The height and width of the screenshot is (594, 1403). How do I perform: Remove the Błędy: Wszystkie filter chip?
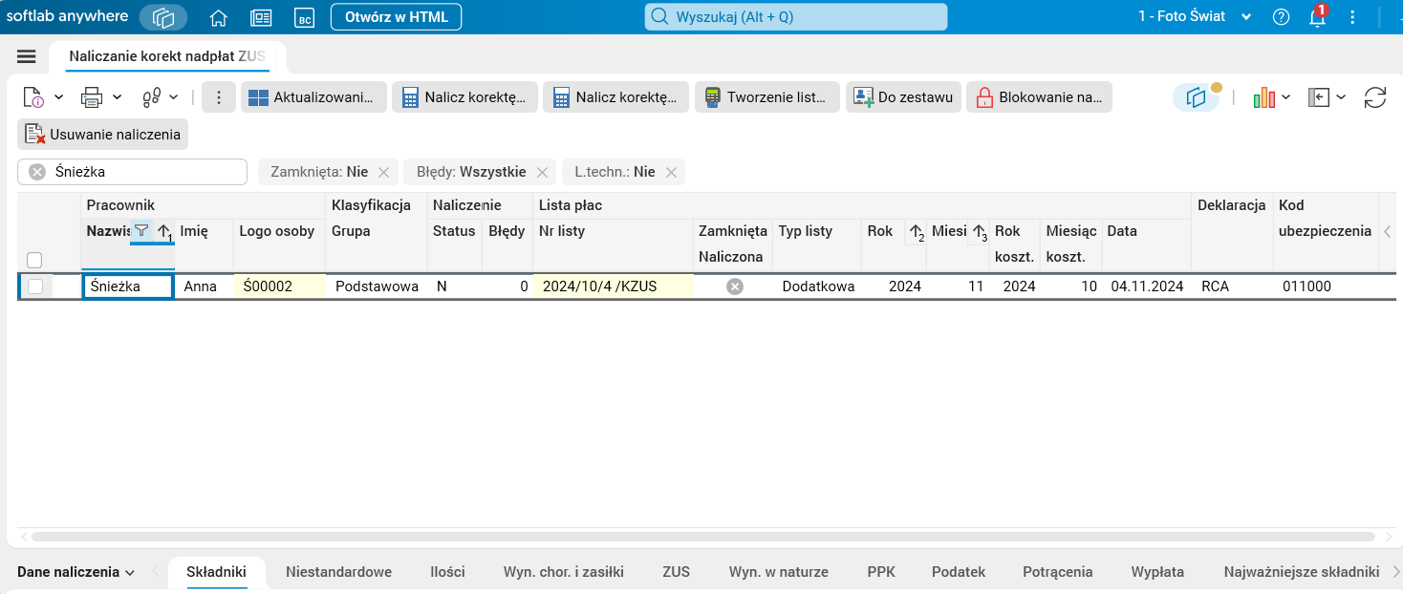pyautogui.click(x=542, y=172)
